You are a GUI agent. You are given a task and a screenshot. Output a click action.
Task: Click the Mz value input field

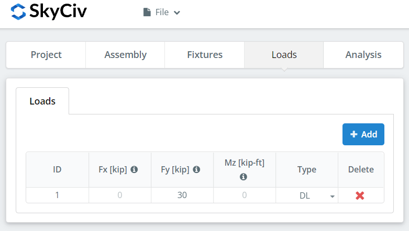(244, 195)
